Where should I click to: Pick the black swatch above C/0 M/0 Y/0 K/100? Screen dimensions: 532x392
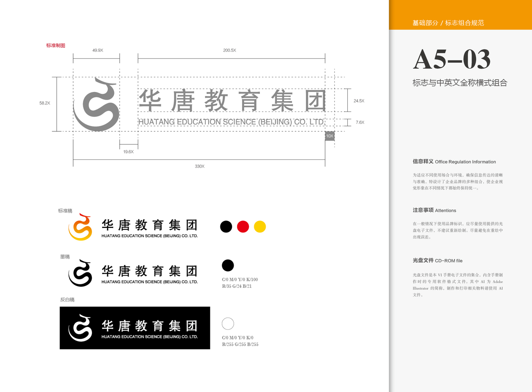228,265
